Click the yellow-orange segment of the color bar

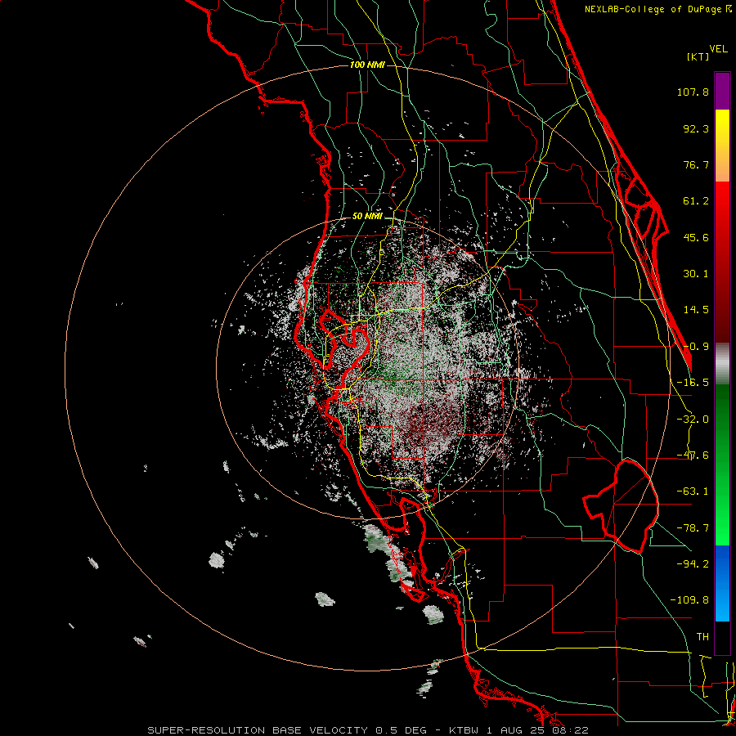click(x=722, y=146)
